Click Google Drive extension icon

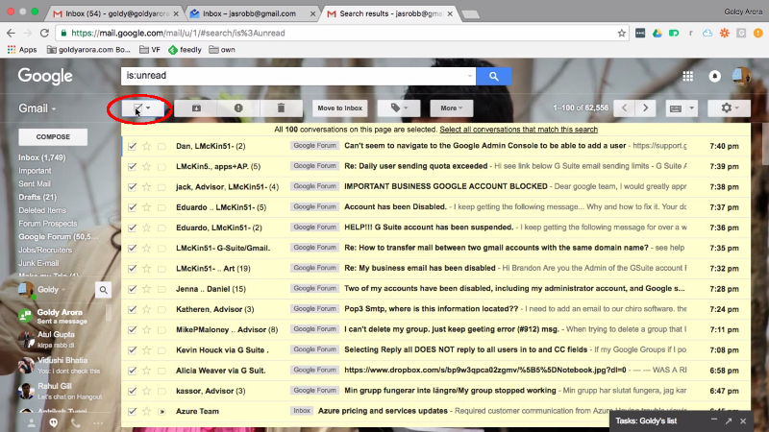657,33
